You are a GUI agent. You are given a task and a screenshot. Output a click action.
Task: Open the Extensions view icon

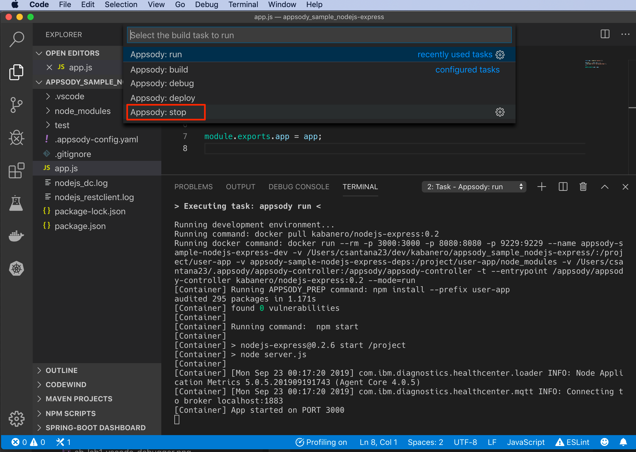click(x=16, y=170)
